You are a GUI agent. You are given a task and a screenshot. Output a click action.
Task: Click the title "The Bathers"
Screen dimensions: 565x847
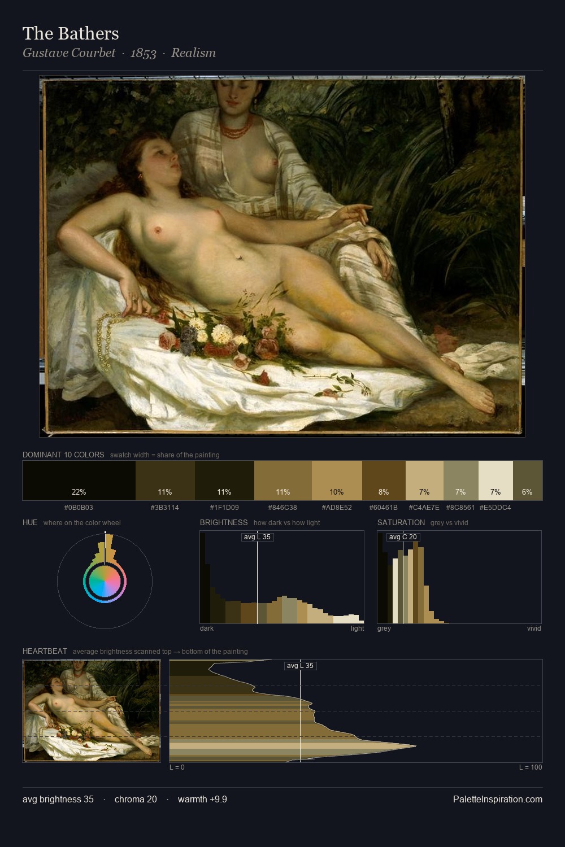[71, 34]
